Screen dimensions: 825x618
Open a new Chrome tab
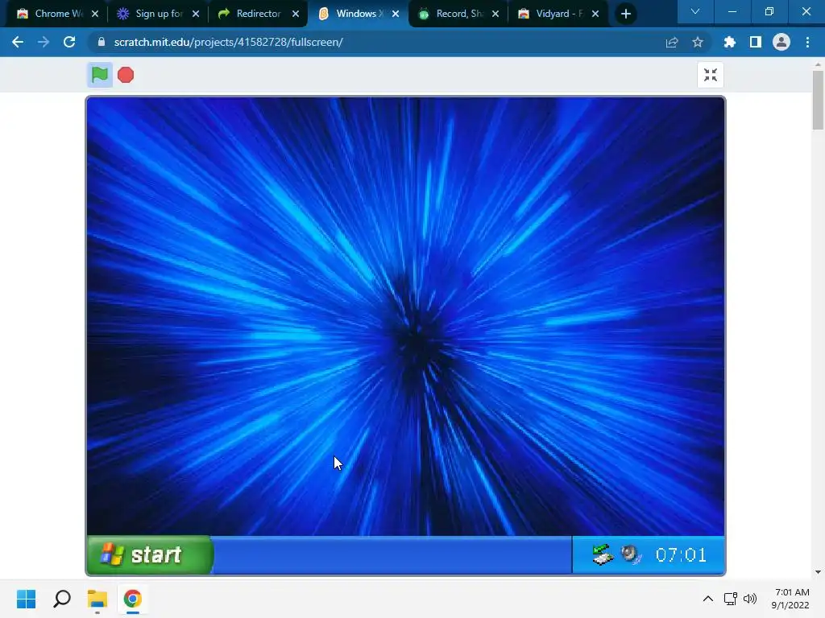(625, 14)
